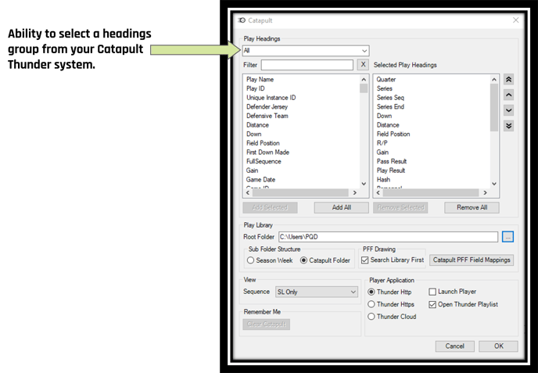Click the Clear Catapult button
Viewport: 538px width, 373px height.
[x=266, y=325]
